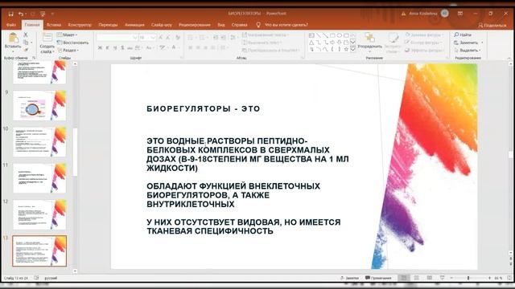This screenshot has height=289, width=515.
Task: Click the spell check status icon
Action: click(36, 278)
